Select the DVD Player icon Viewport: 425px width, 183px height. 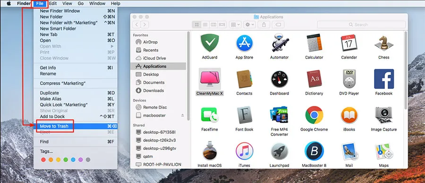tap(349, 79)
